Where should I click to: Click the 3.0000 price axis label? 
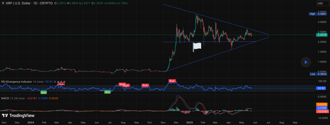(x=322, y=22)
